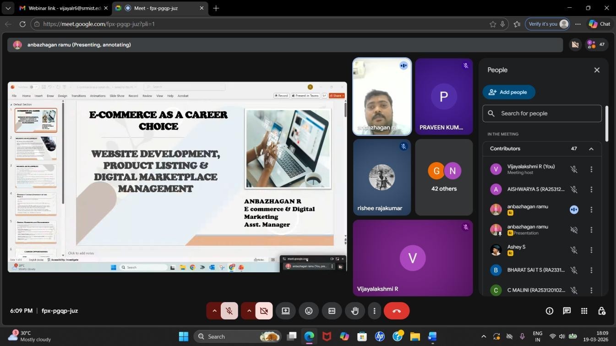Open the emoji reactions button
616x346 pixels.
tap(309, 311)
